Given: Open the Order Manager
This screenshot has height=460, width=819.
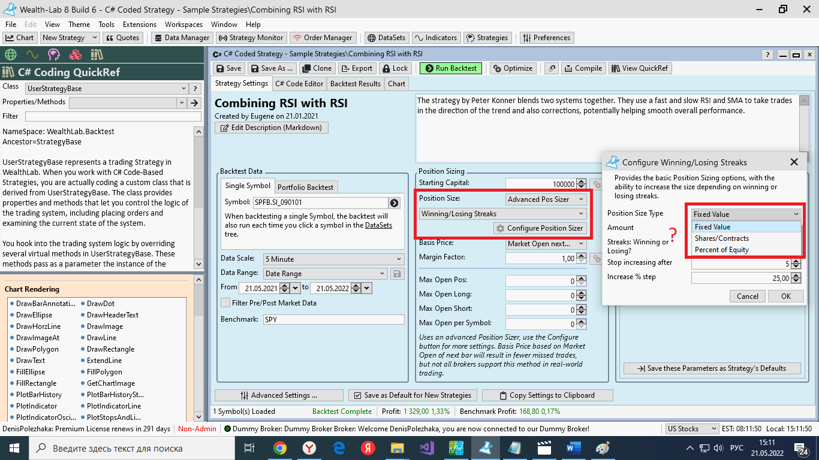Looking at the screenshot, I should click(324, 38).
